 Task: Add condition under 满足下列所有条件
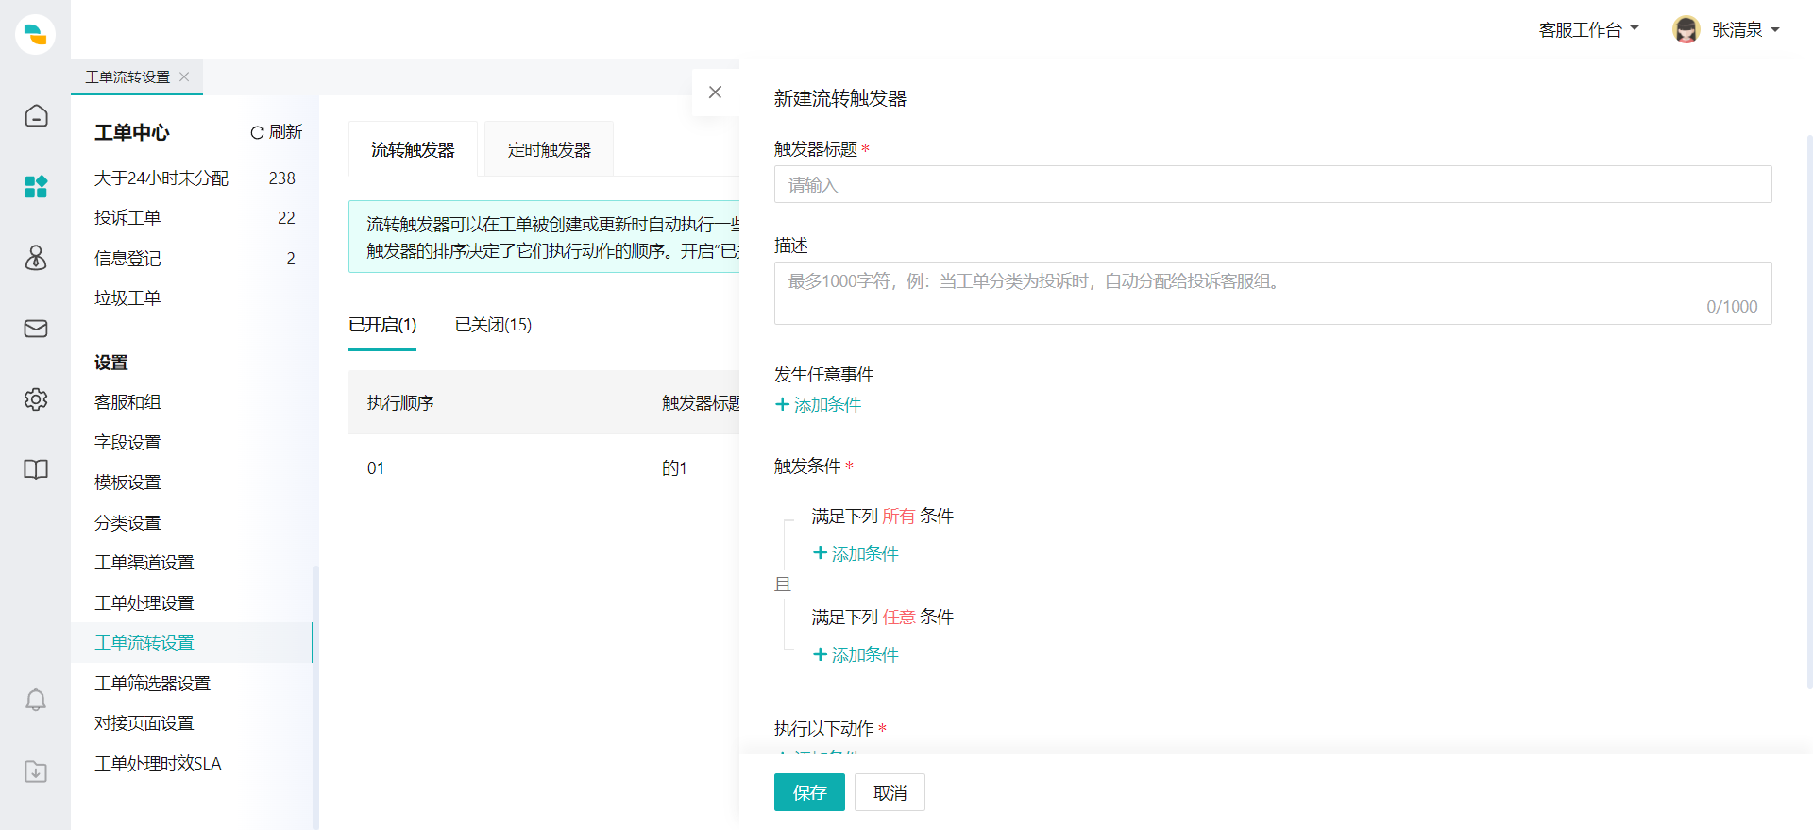tap(856, 553)
